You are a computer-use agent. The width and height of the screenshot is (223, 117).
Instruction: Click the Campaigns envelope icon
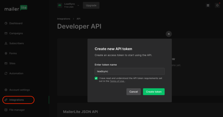6,33
